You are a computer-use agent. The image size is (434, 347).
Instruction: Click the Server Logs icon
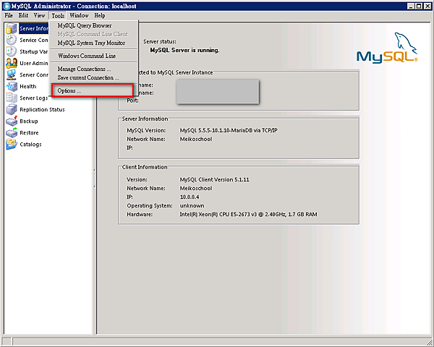(x=12, y=98)
